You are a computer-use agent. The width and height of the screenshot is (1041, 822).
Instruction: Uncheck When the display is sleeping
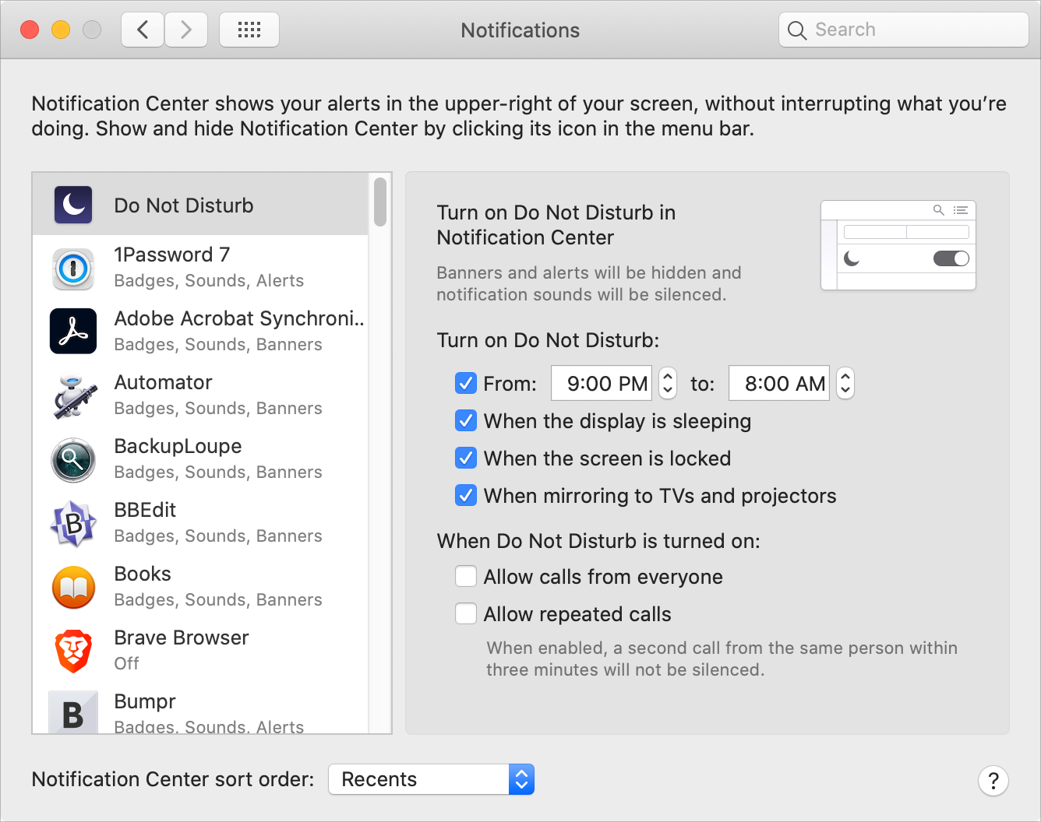pyautogui.click(x=466, y=420)
